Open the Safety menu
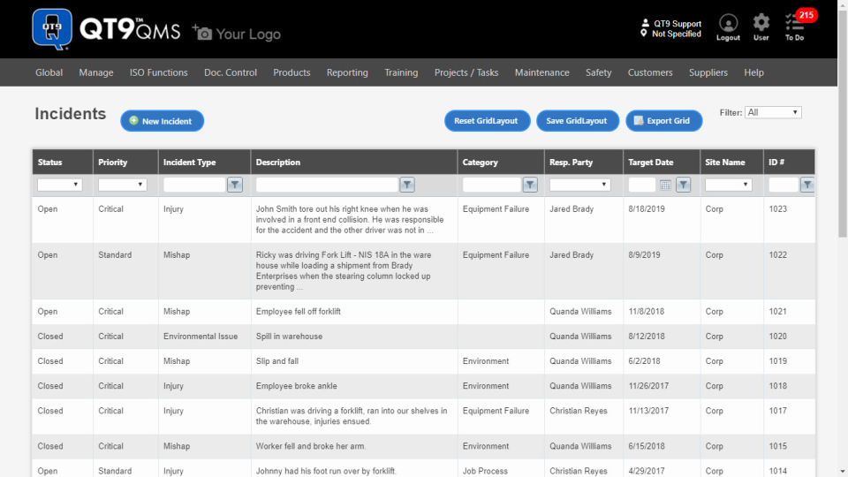This screenshot has height=477, width=848. click(x=598, y=72)
